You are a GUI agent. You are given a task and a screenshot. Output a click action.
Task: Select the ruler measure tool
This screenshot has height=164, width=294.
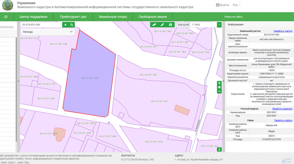click(154, 25)
